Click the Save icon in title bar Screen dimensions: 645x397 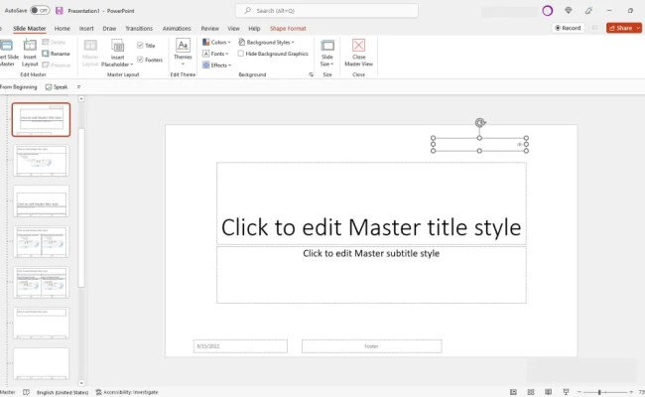tap(60, 11)
